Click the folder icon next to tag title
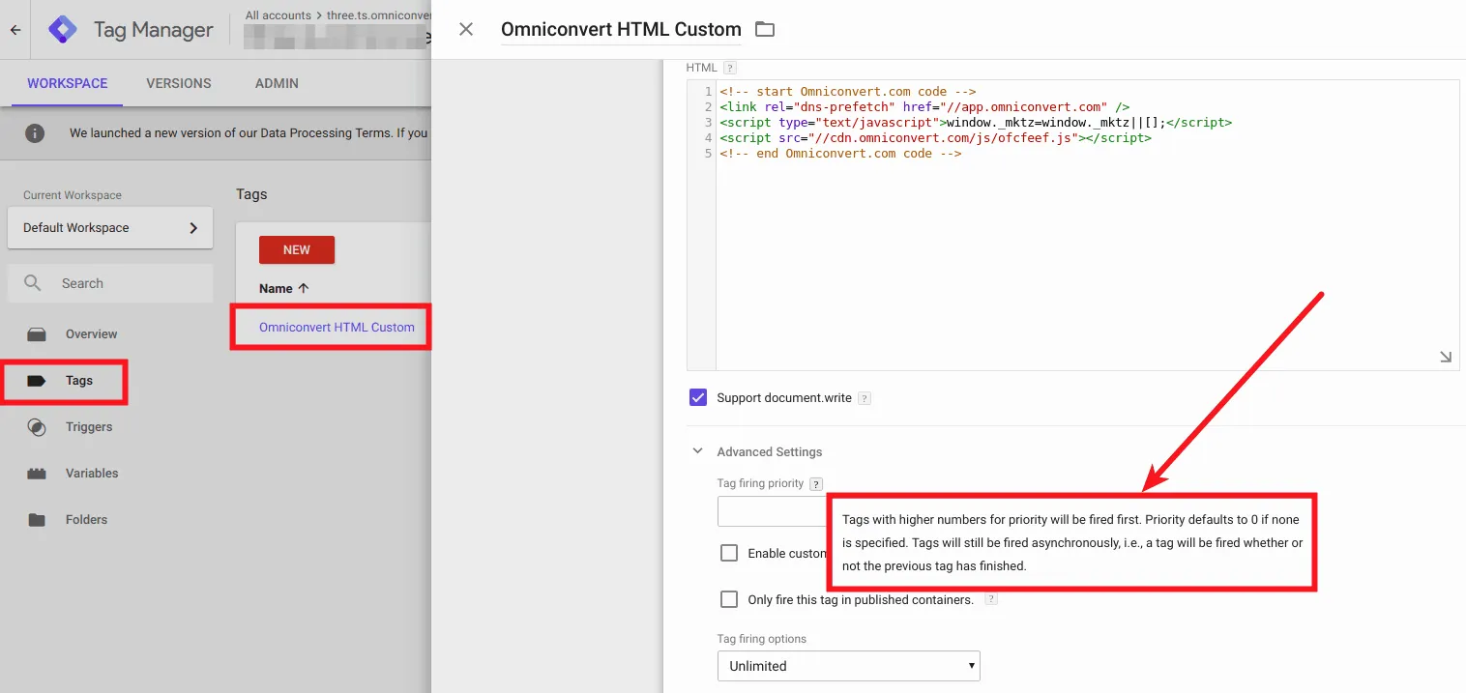Image resolution: width=1466 pixels, height=693 pixels. pos(765,29)
